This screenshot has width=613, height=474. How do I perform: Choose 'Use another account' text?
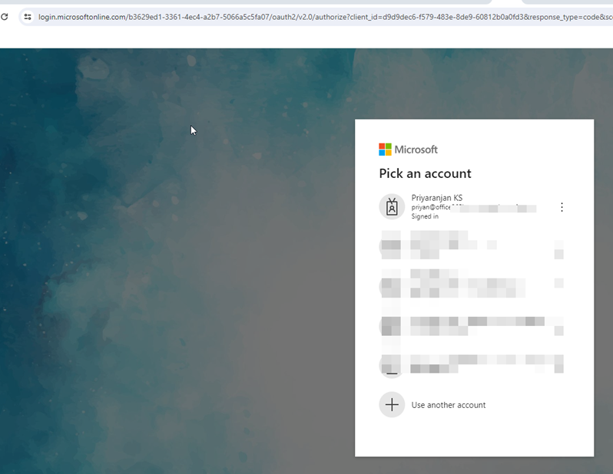click(448, 405)
